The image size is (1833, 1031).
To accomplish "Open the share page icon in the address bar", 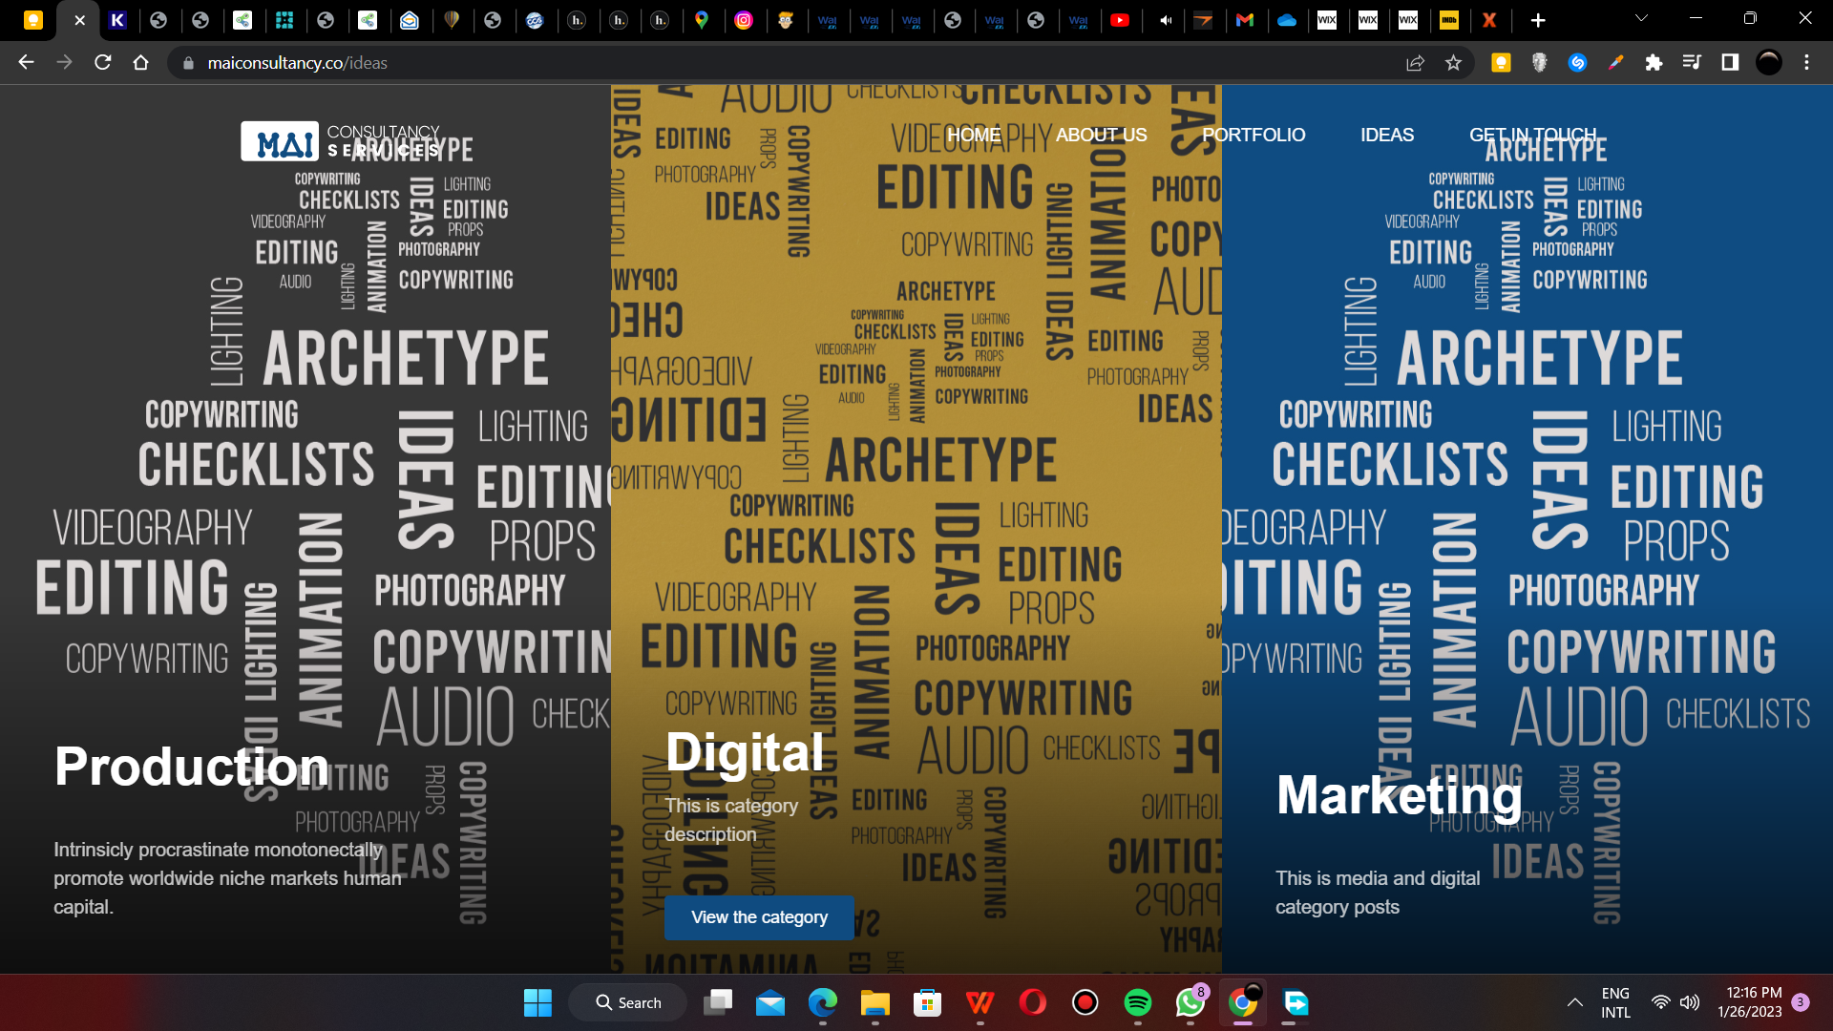I will (1415, 63).
